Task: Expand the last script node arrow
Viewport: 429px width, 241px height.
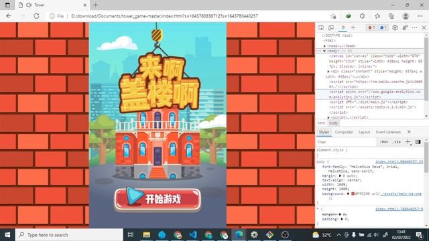Action: pyautogui.click(x=328, y=117)
